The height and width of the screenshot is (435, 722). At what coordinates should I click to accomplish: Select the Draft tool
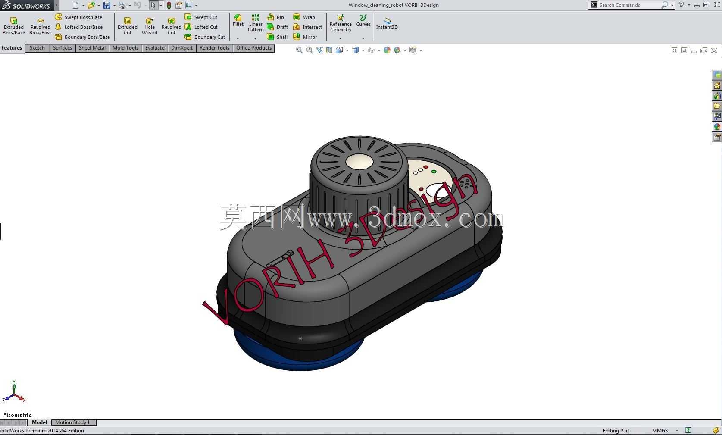tap(277, 27)
